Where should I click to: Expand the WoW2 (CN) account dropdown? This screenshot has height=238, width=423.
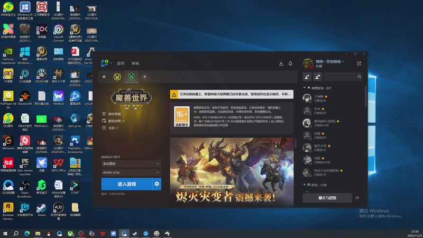click(131, 172)
